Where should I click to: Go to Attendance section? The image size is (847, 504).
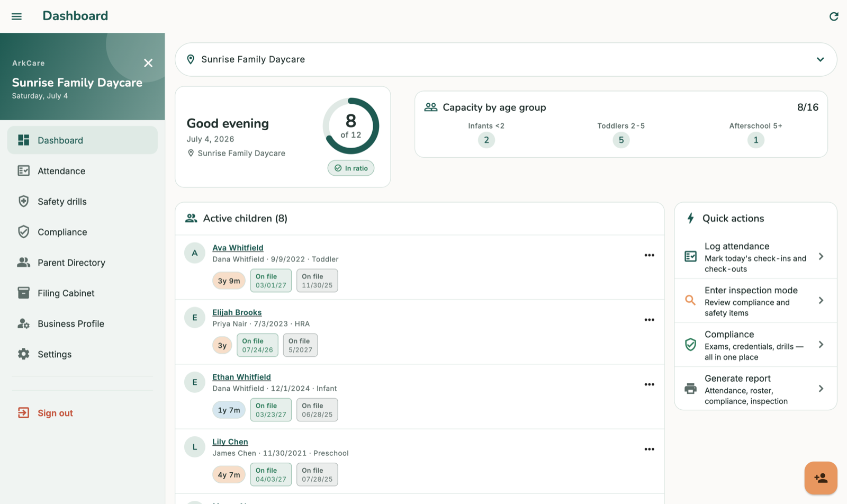point(83,170)
